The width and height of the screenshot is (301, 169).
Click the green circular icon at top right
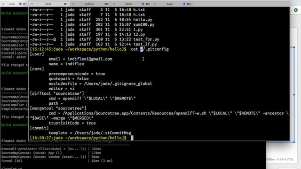[296, 10]
